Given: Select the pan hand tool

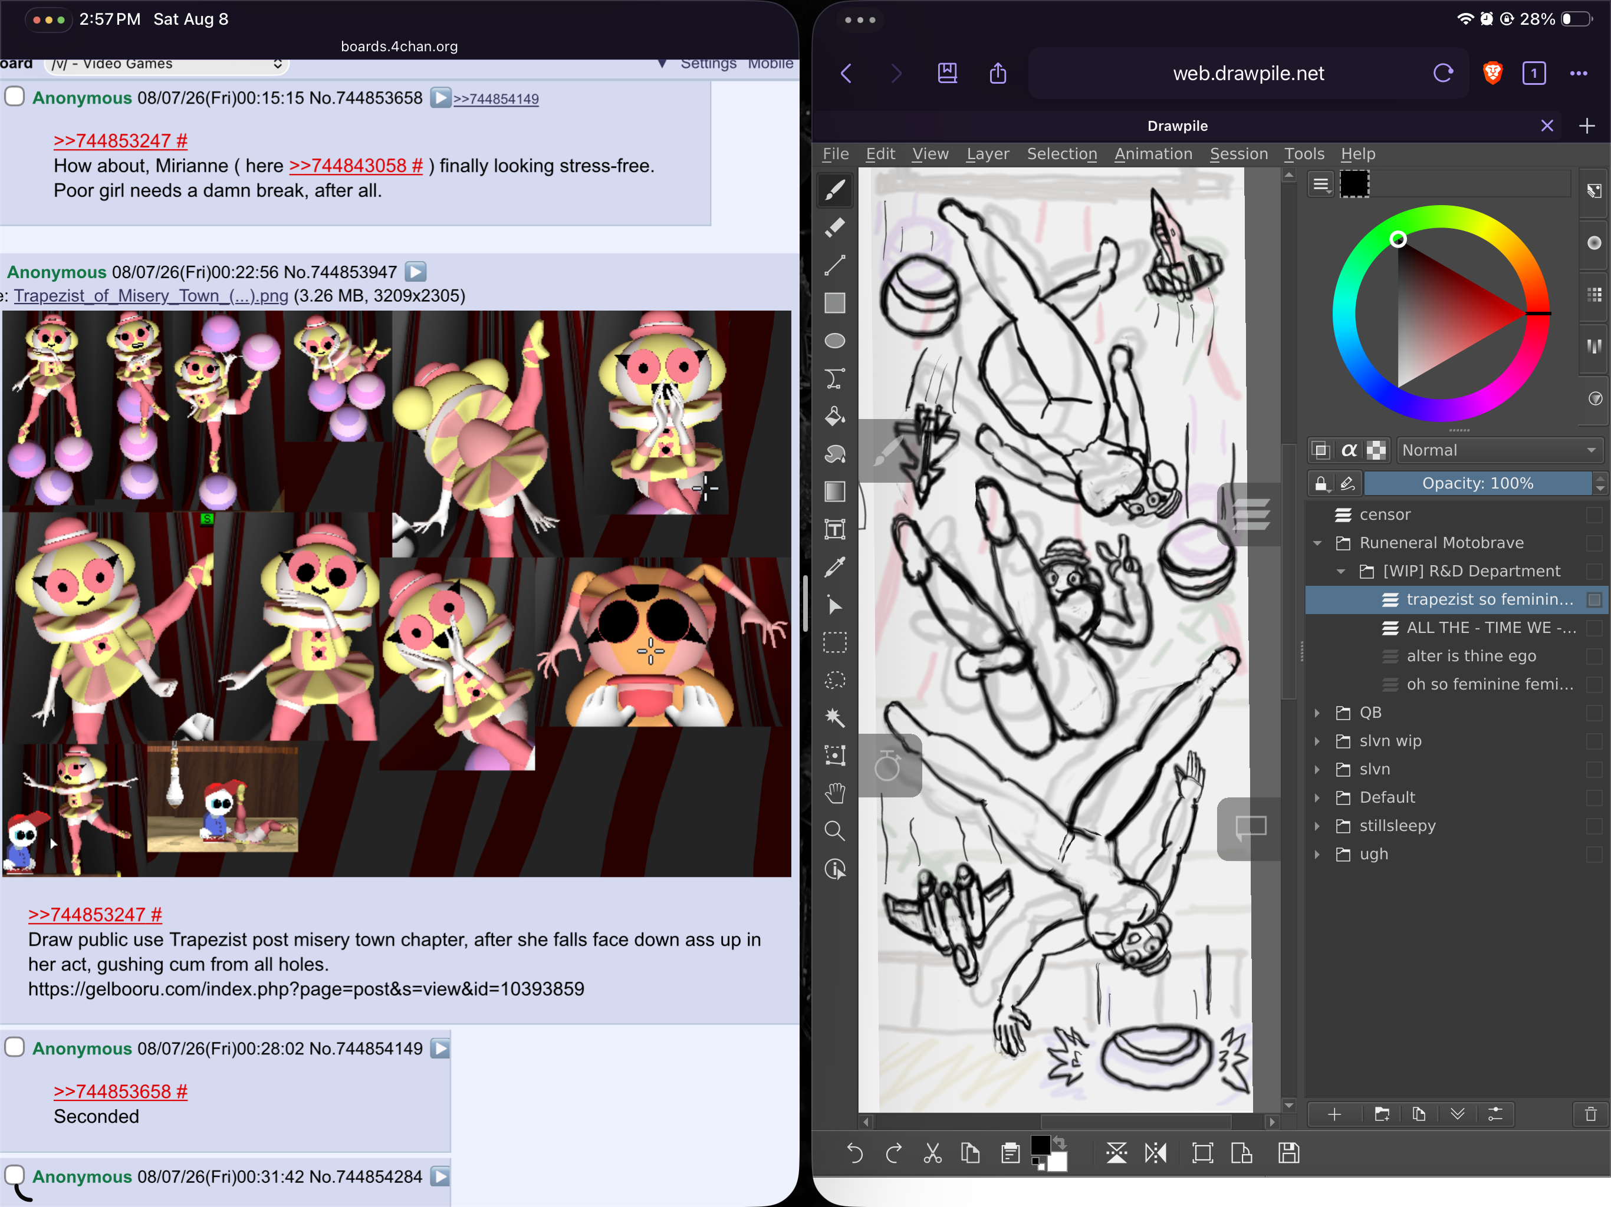Looking at the screenshot, I should point(834,793).
